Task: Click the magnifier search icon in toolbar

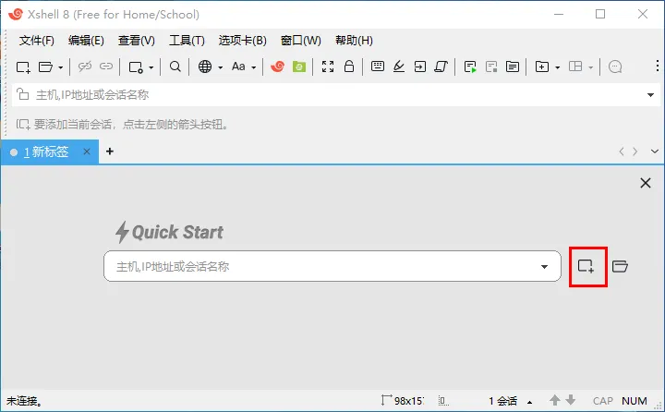Action: point(175,67)
